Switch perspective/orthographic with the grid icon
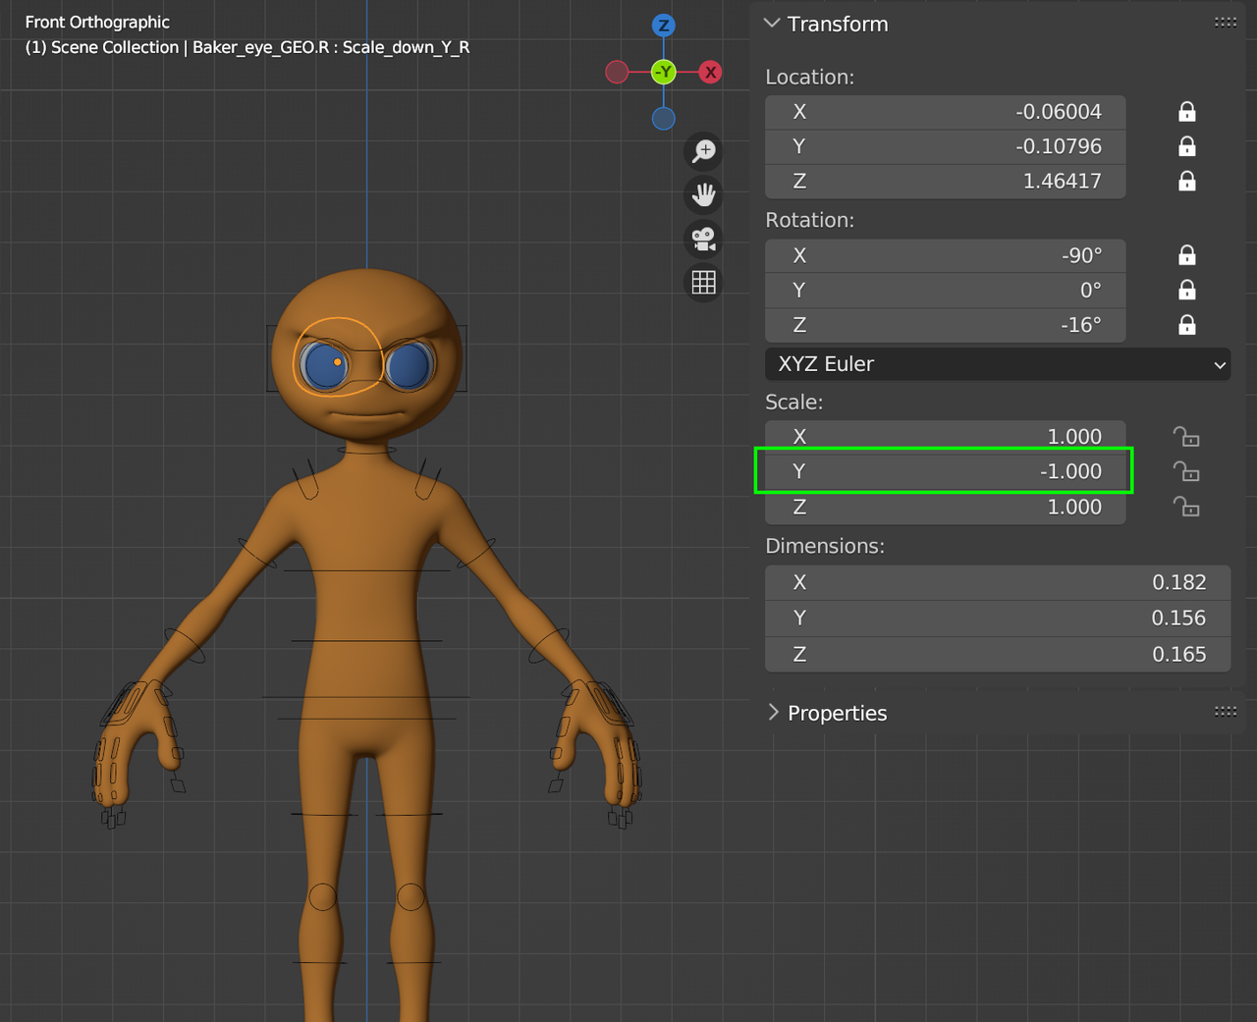The width and height of the screenshot is (1257, 1022). [x=703, y=283]
